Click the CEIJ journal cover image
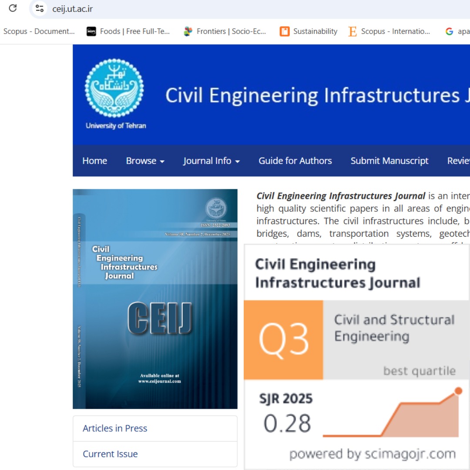The height and width of the screenshot is (470, 470). pyautogui.click(x=155, y=299)
